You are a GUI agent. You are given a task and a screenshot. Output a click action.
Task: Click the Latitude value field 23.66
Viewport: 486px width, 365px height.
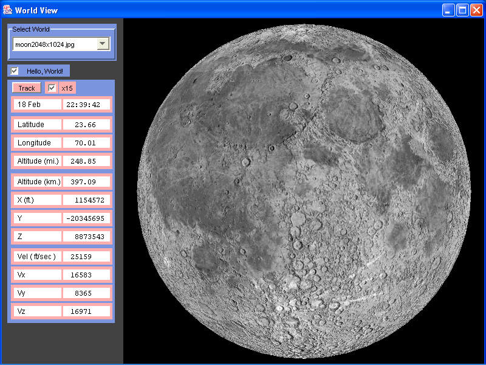pyautogui.click(x=86, y=125)
